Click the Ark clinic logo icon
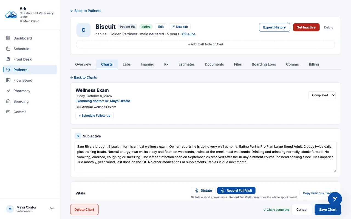Viewport: 351px width, 219px height. click(11, 15)
